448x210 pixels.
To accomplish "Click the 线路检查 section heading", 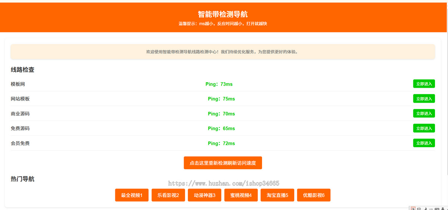I will tap(23, 70).
